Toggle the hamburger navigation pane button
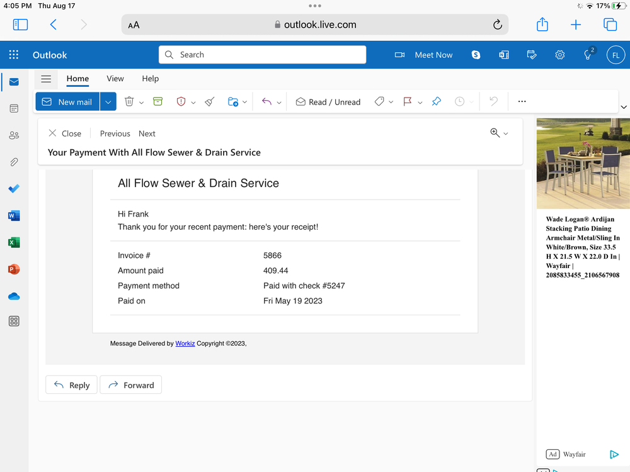 coord(46,79)
